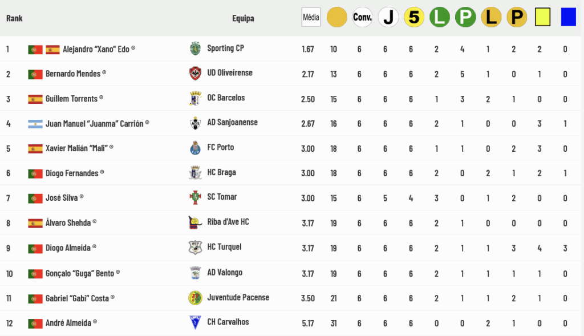Click the yellow card column header
The image size is (584, 336).
[542, 18]
